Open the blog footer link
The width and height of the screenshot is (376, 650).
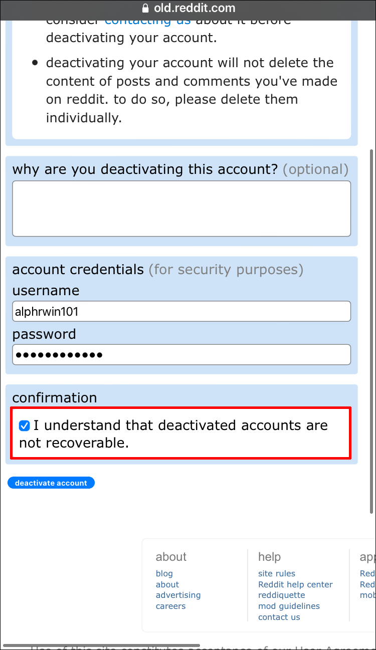[x=164, y=573]
